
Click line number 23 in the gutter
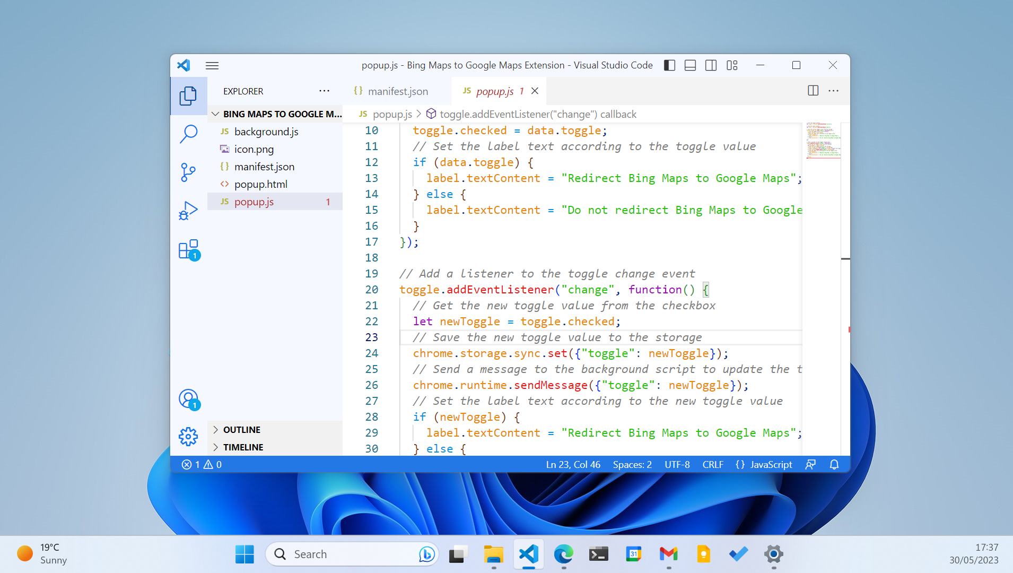[x=372, y=337]
